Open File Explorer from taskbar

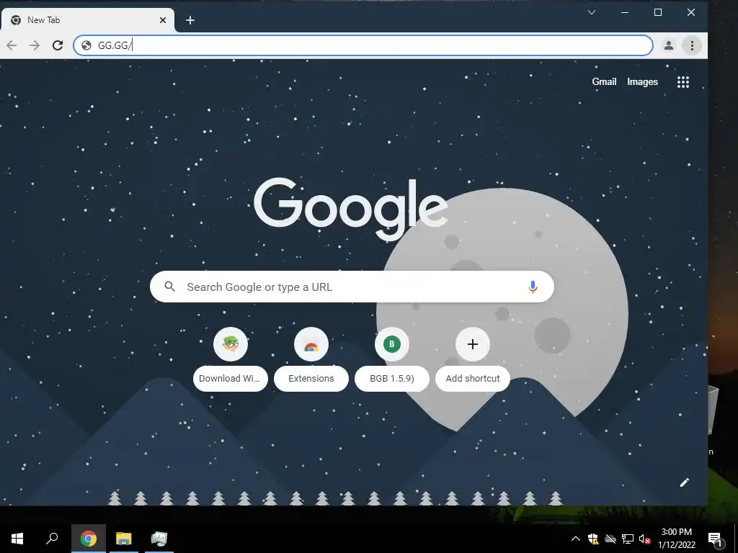point(124,539)
